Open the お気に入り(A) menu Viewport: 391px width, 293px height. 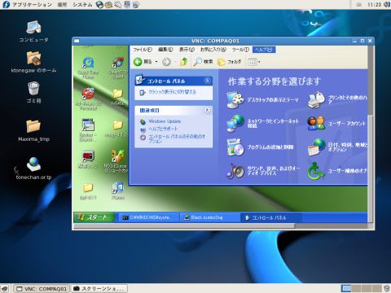point(213,50)
